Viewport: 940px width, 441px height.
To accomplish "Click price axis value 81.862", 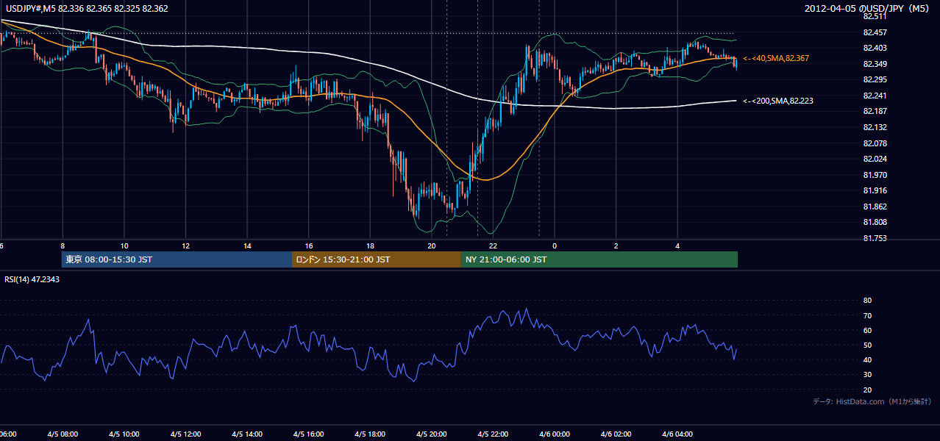I will tap(875, 207).
